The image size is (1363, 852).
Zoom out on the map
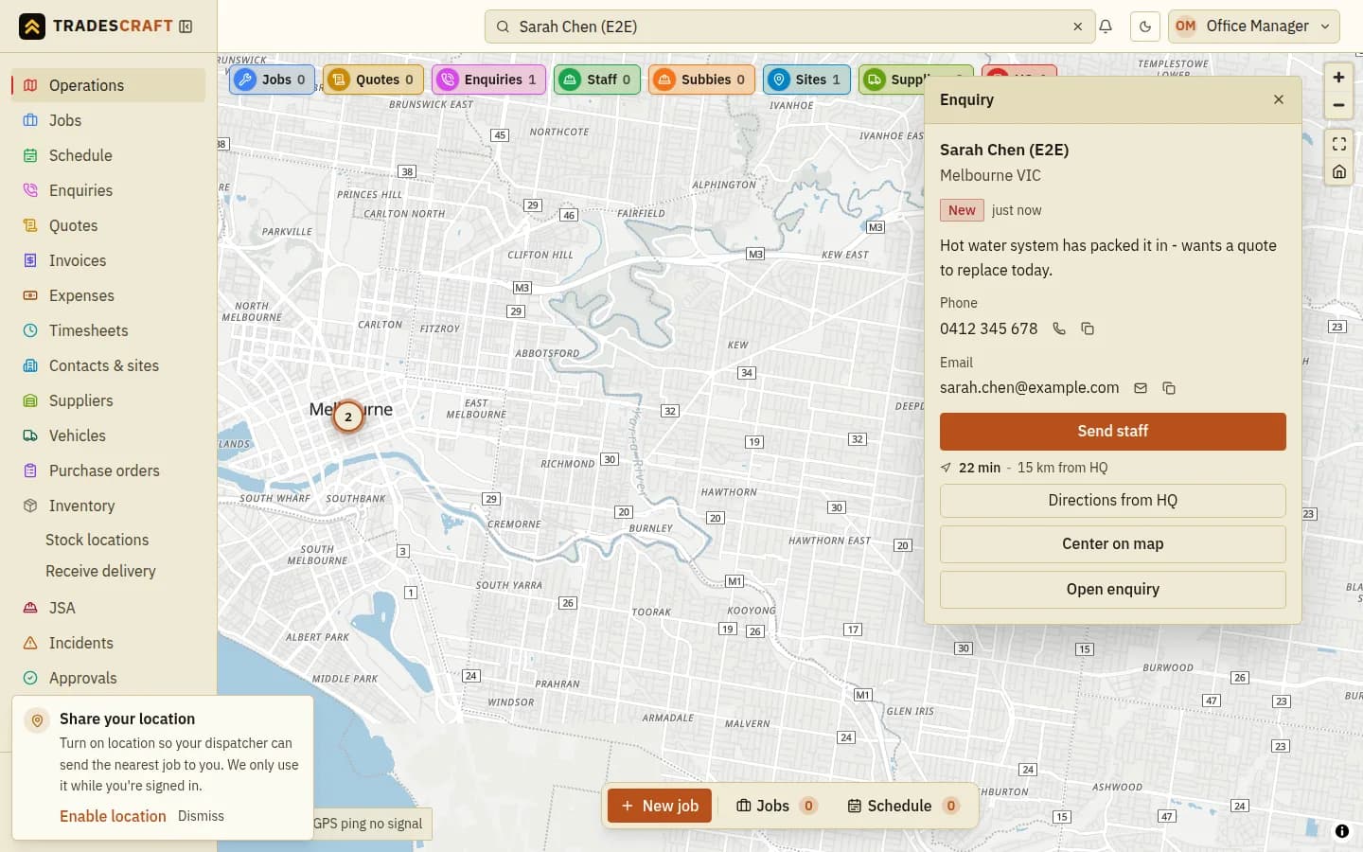pyautogui.click(x=1338, y=105)
